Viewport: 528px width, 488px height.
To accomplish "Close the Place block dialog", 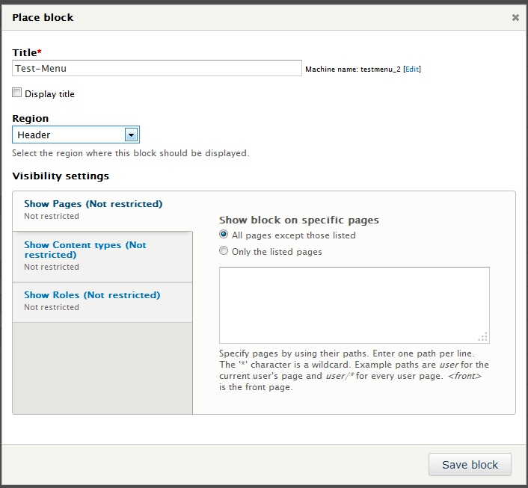I will 515,17.
